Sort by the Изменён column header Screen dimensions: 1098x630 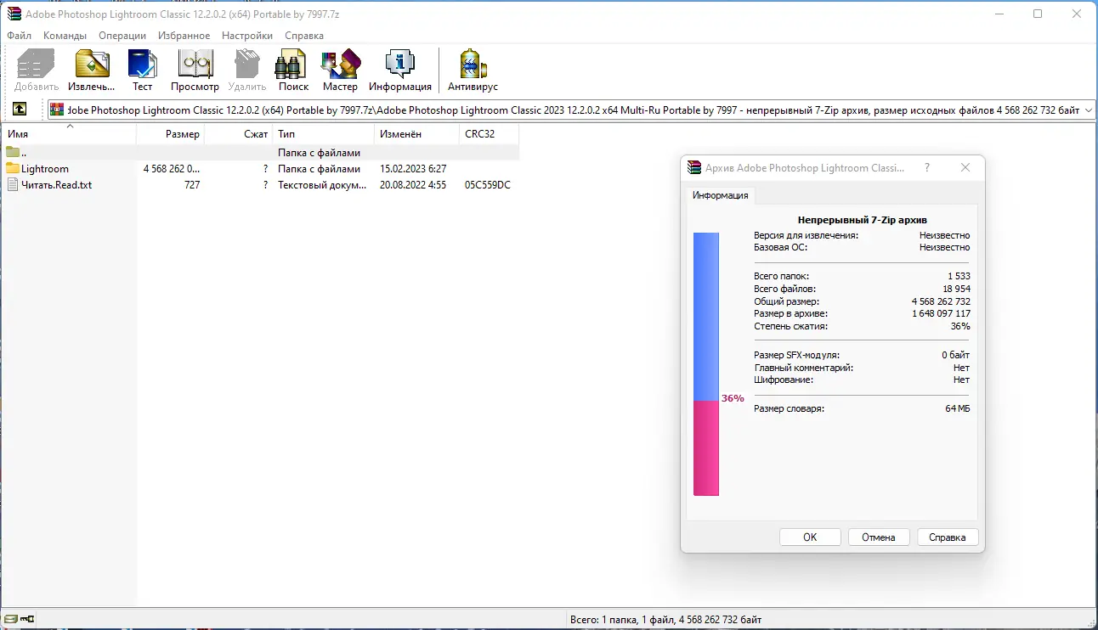coord(417,134)
